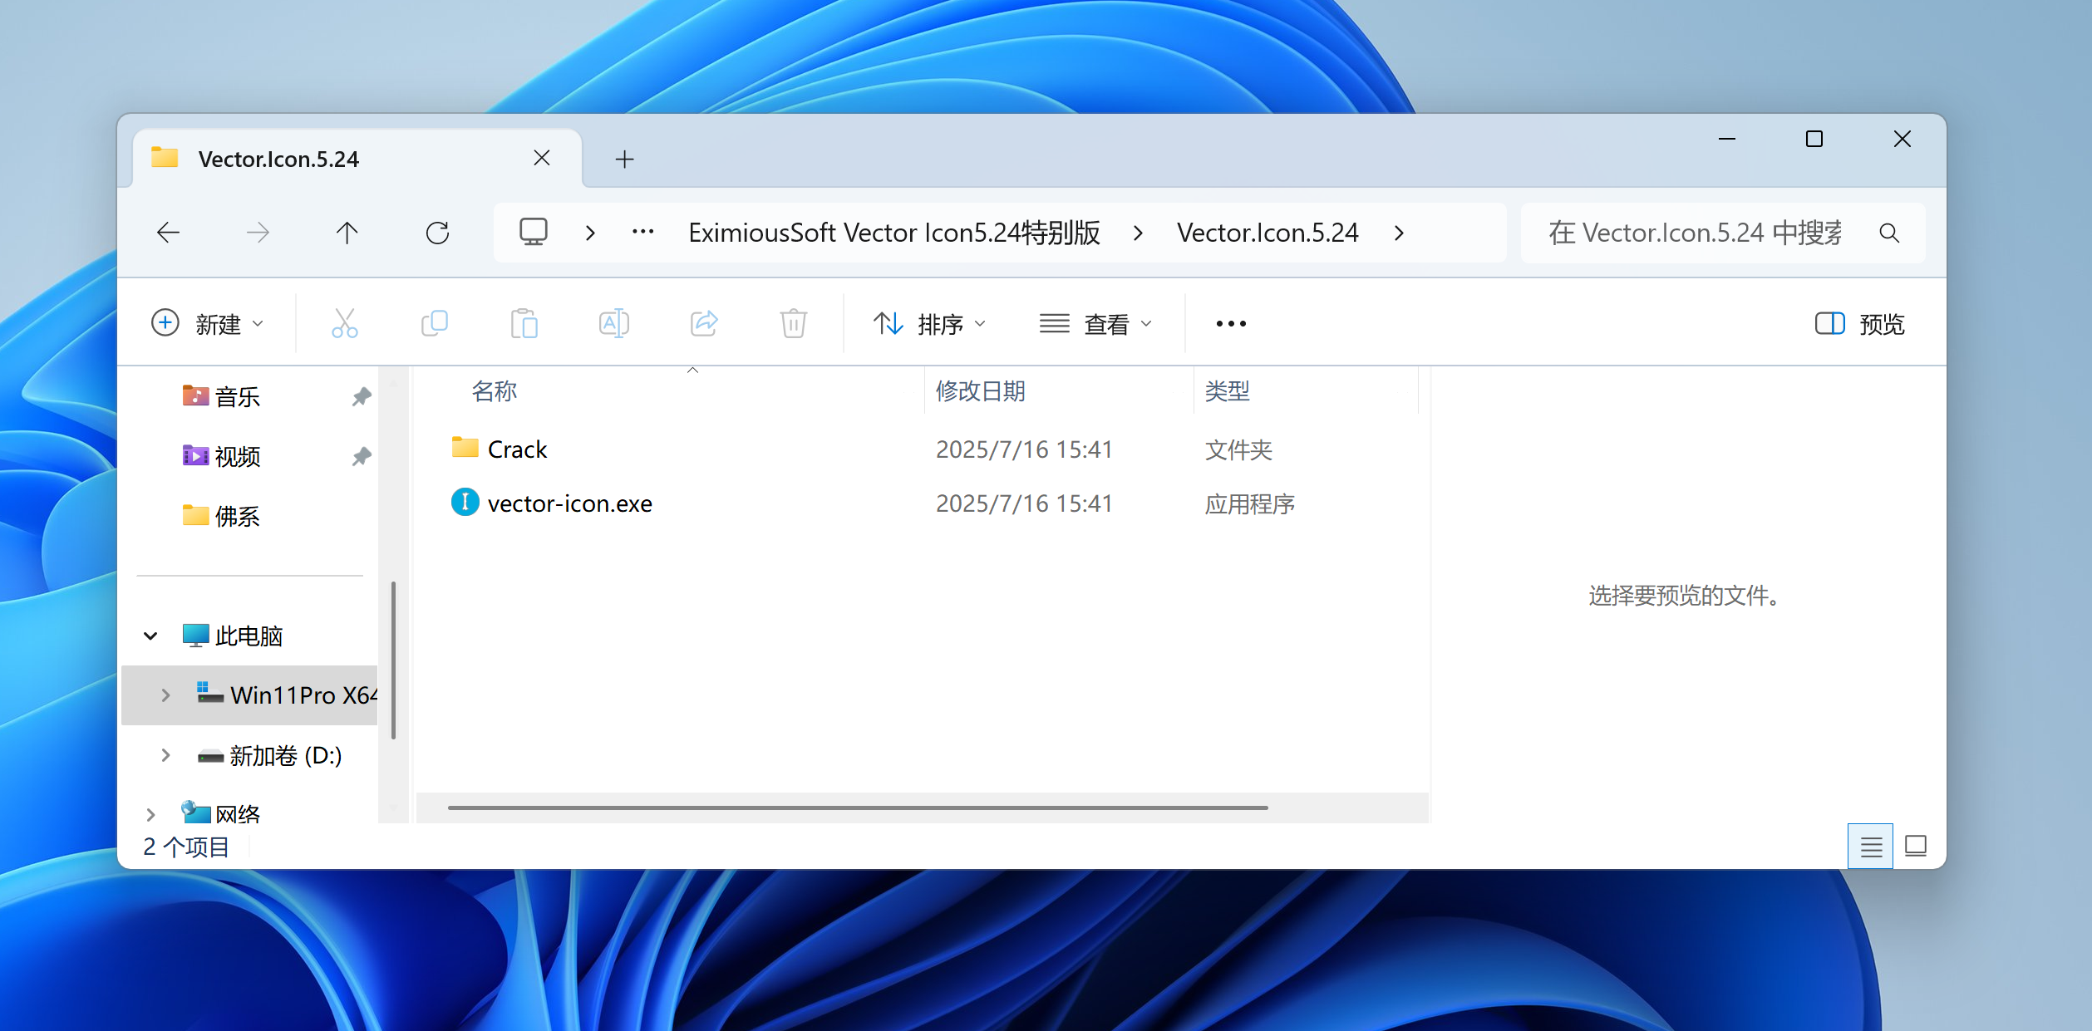Open the 新建 new item button
Image resolution: width=2092 pixels, height=1031 pixels.
208,323
